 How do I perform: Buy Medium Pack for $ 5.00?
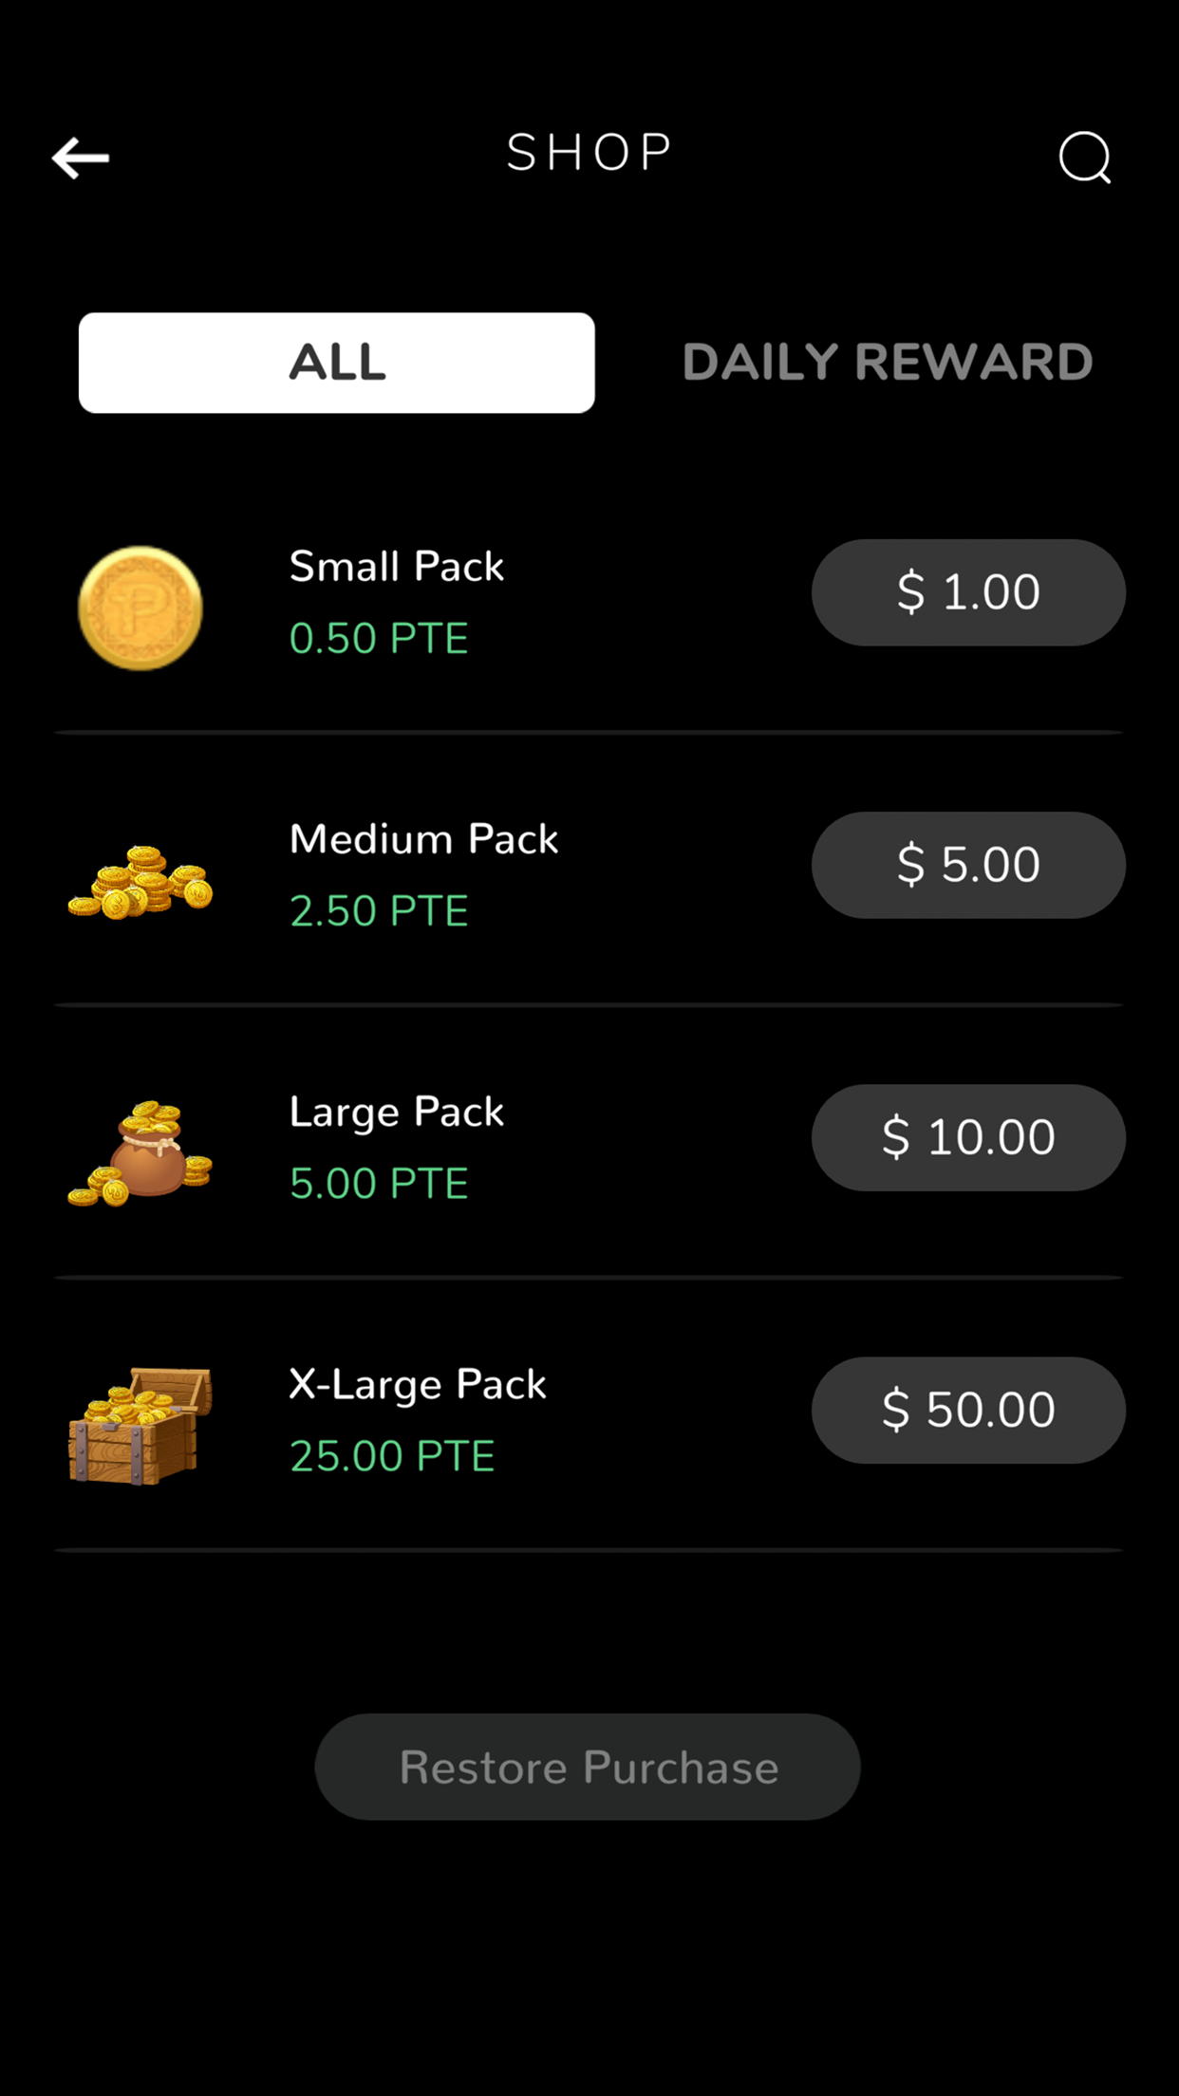click(x=968, y=865)
